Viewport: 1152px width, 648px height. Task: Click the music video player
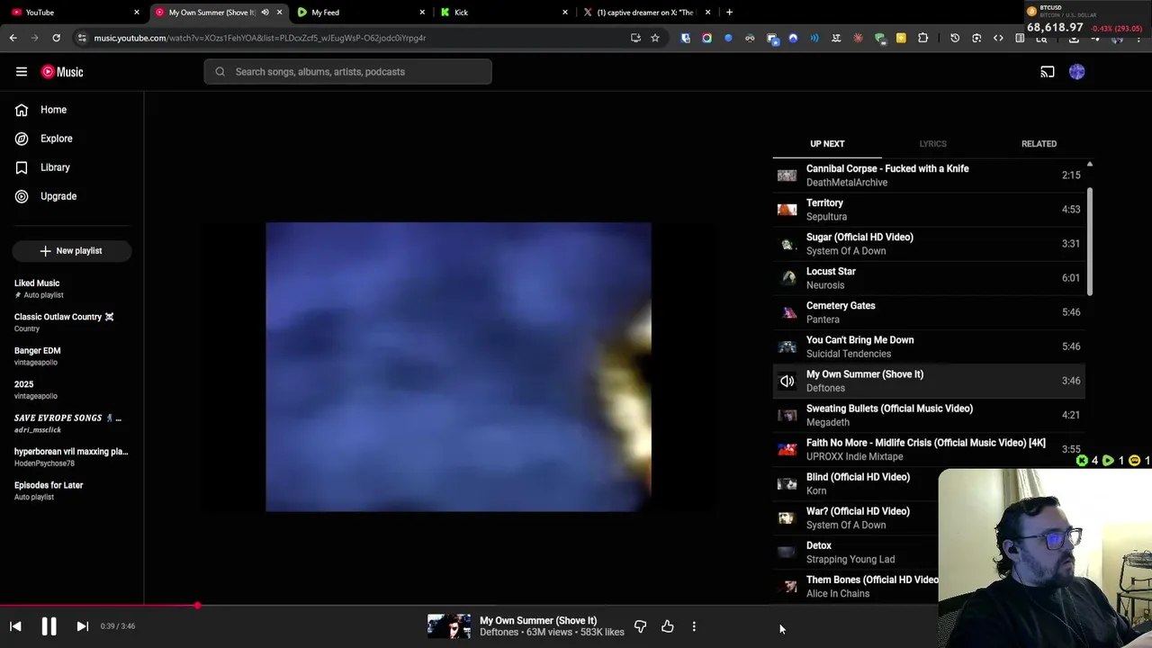(458, 366)
